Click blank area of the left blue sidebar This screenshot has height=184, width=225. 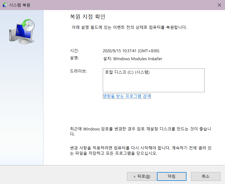[x=22, y=106]
